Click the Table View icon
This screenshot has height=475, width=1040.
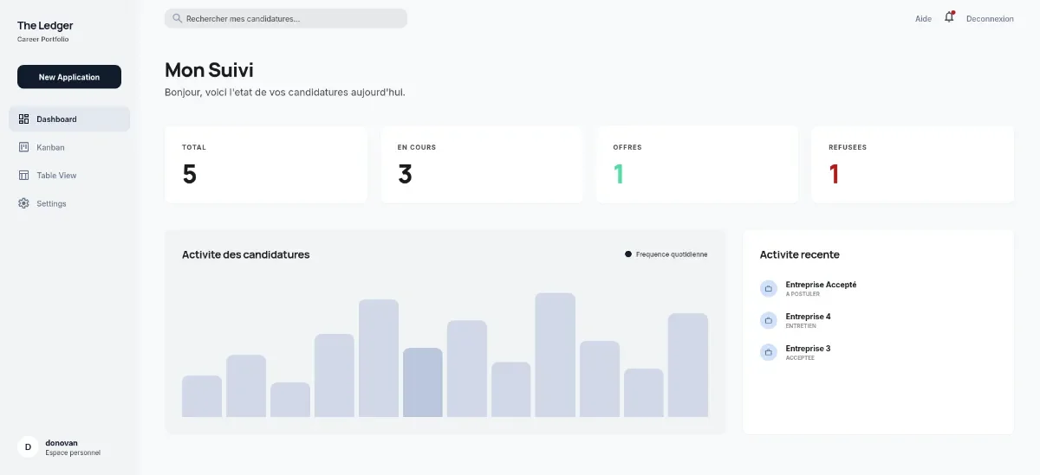[23, 176]
